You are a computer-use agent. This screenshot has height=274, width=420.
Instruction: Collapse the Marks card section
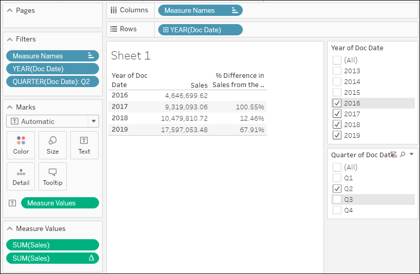coord(9,107)
